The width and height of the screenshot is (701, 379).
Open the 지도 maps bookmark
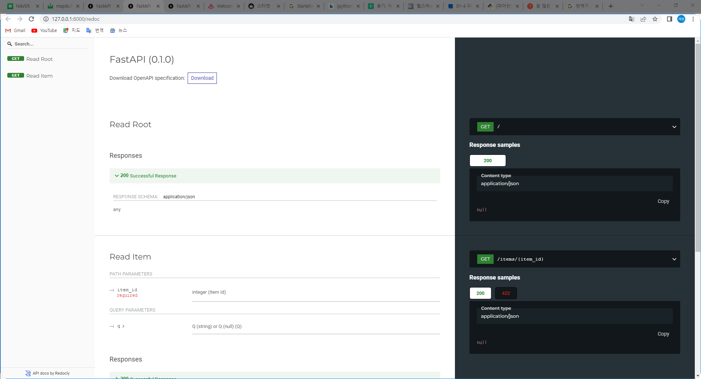[72, 31]
